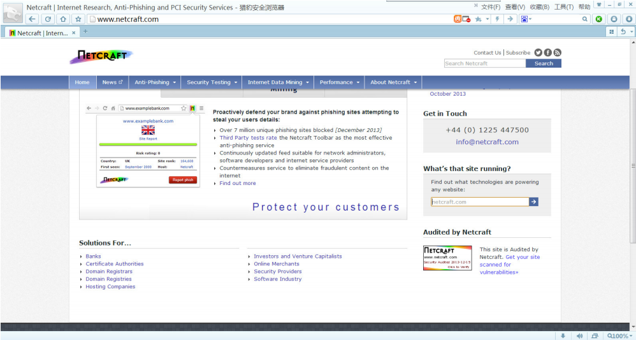
Task: Expand the Performance navigation dropdown
Action: [339, 82]
